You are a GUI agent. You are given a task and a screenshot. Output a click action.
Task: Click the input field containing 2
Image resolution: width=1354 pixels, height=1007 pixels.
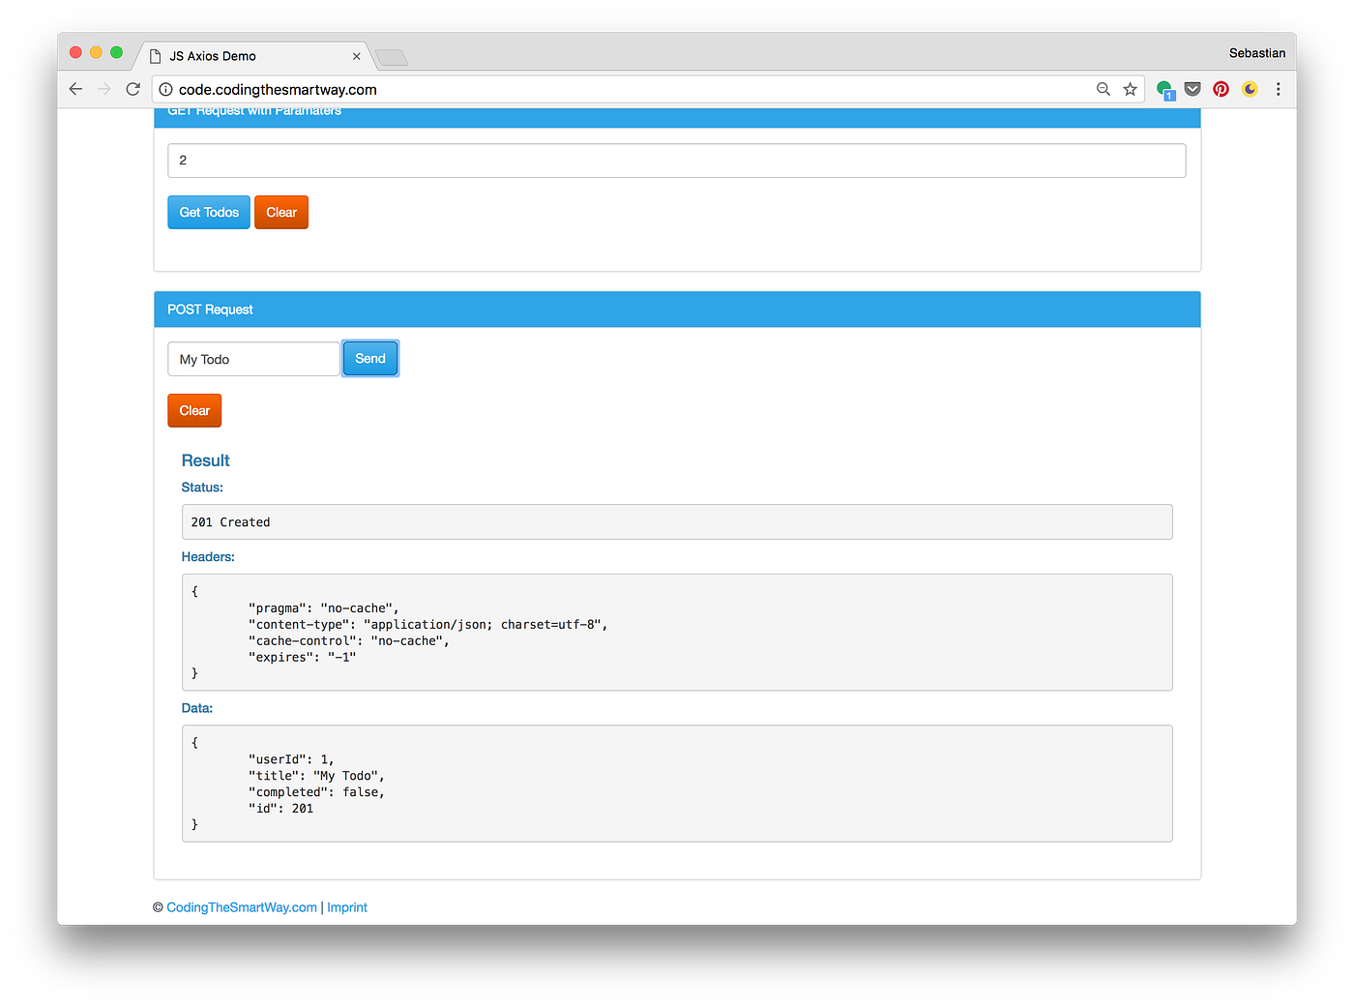(x=677, y=160)
